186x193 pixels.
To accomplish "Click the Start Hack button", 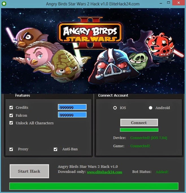I will coord(29,171).
